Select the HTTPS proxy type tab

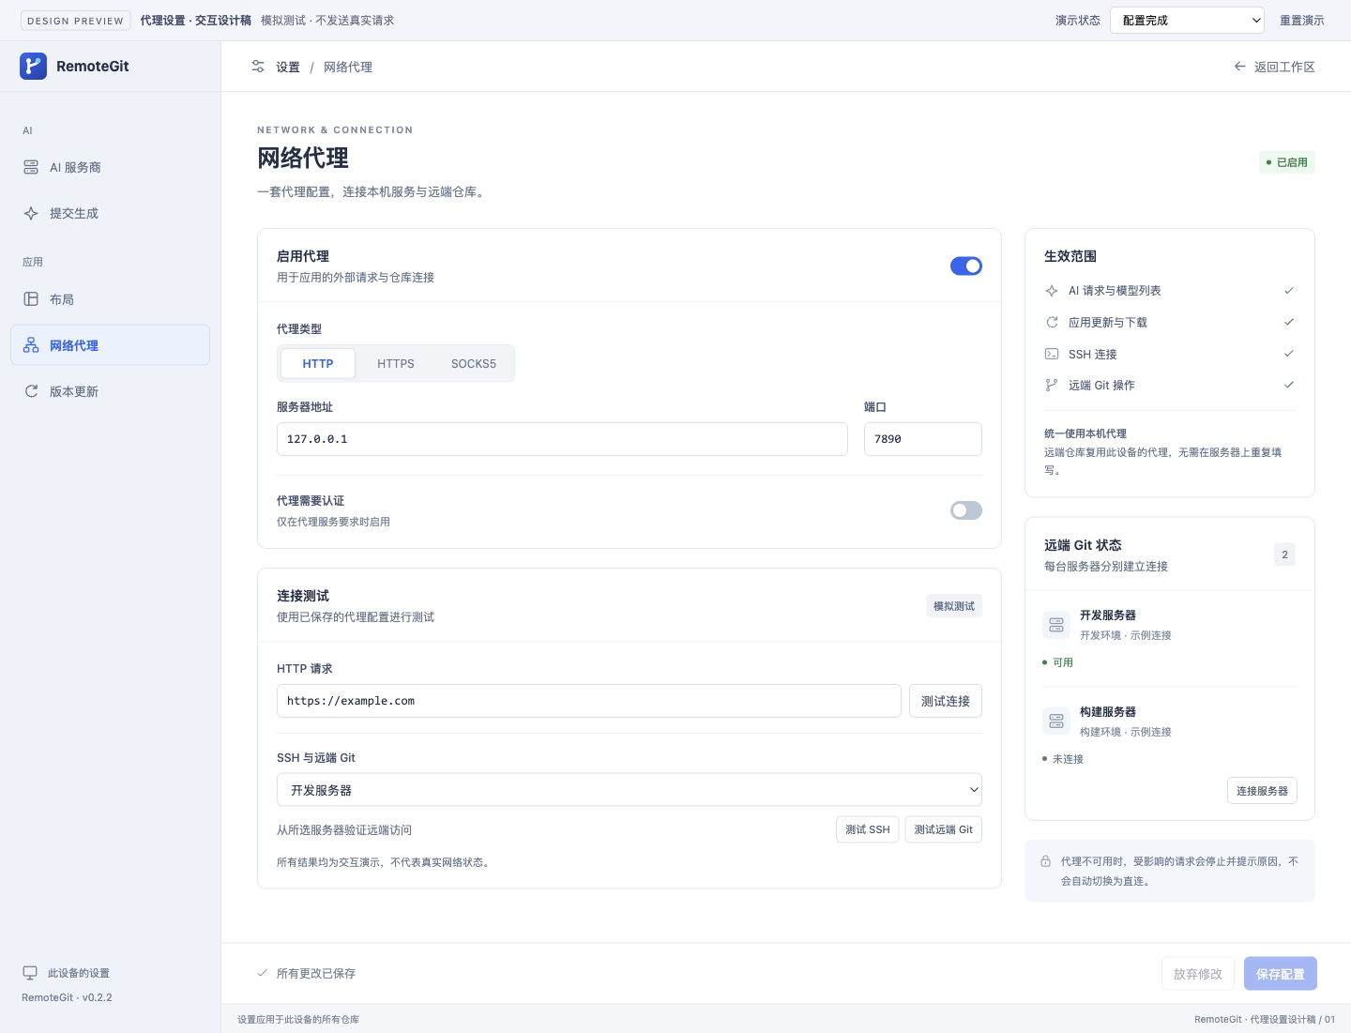point(396,363)
